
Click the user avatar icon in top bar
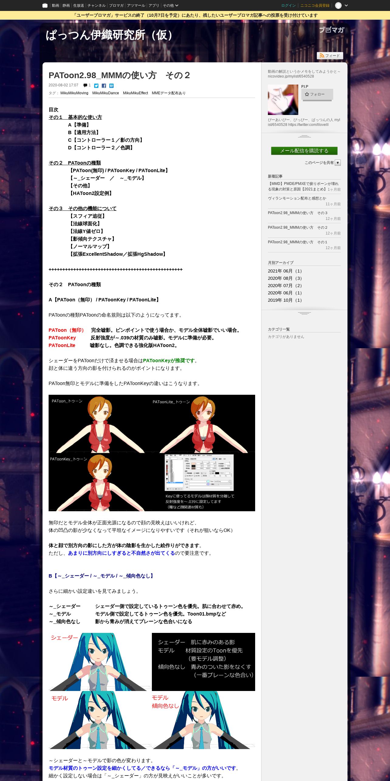pos(338,5)
